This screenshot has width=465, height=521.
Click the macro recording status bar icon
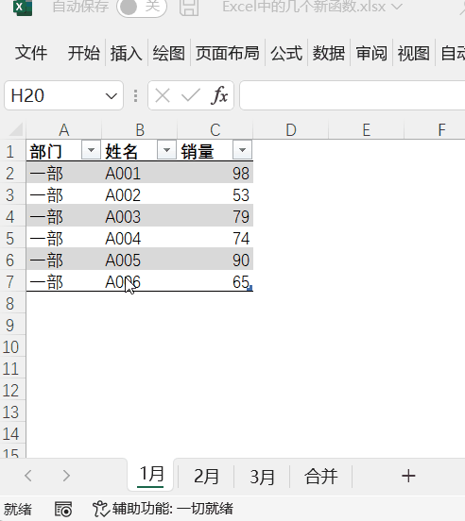[x=63, y=509]
